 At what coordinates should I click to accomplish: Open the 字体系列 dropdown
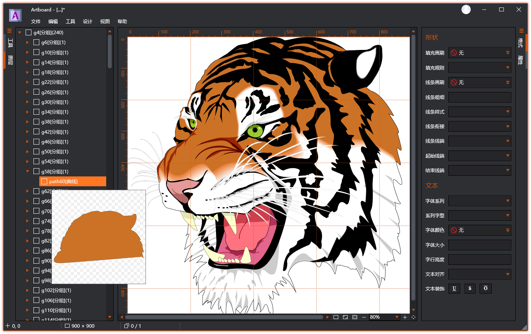(x=480, y=201)
